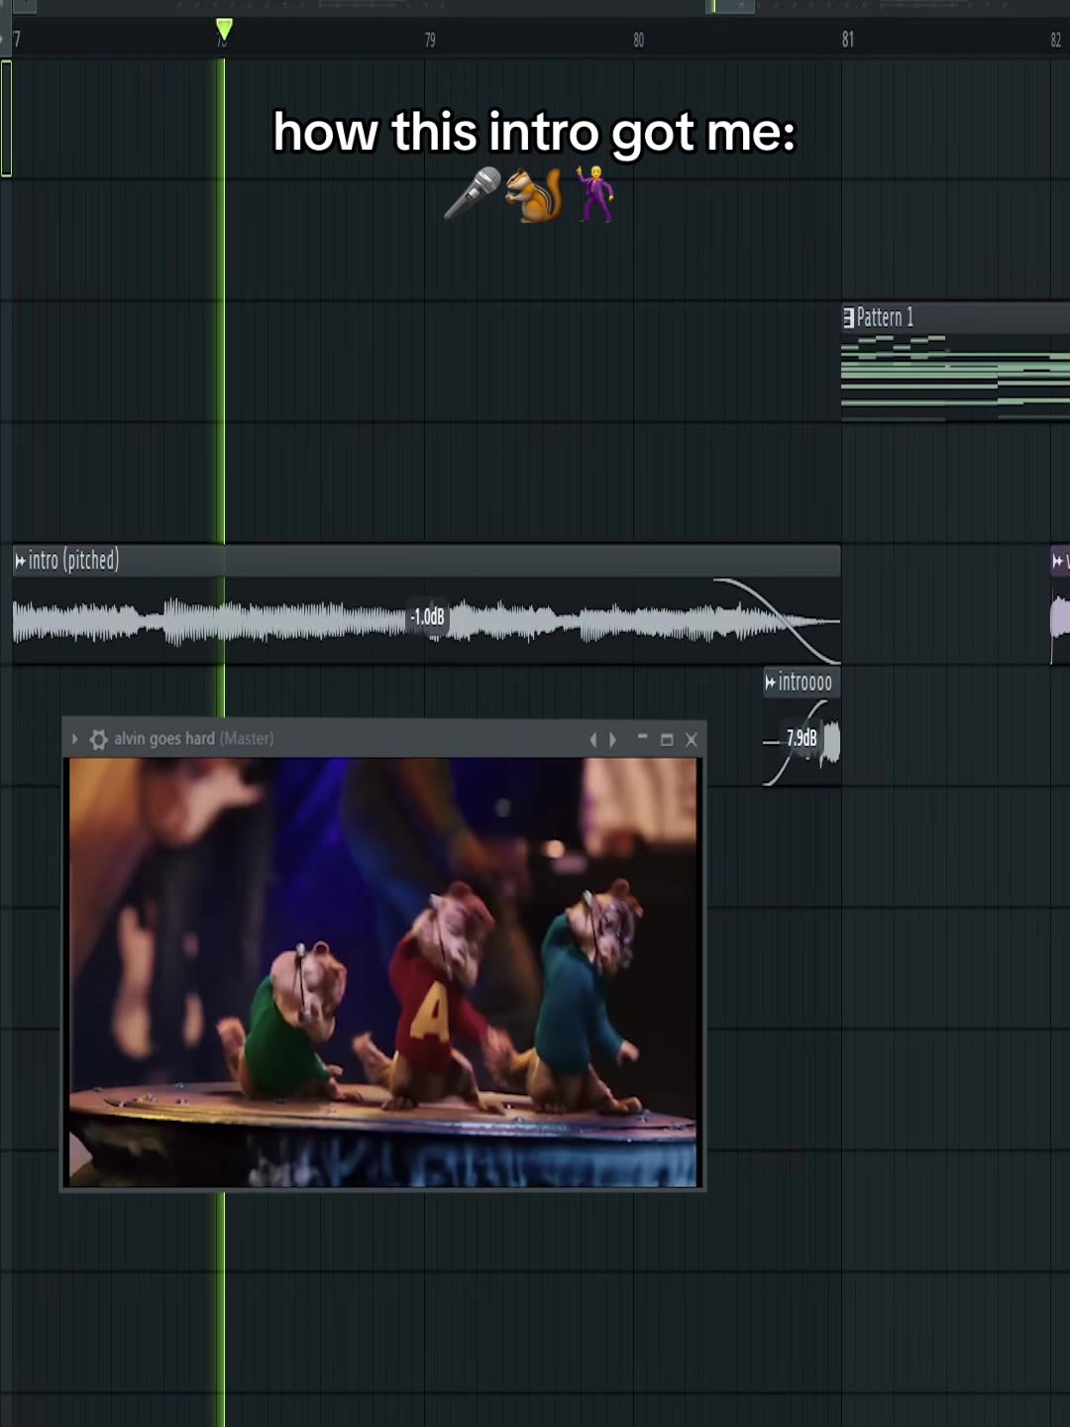Click bar 80 on the timeline ruler
Screen dimensions: 1070x1427
[x=638, y=40]
